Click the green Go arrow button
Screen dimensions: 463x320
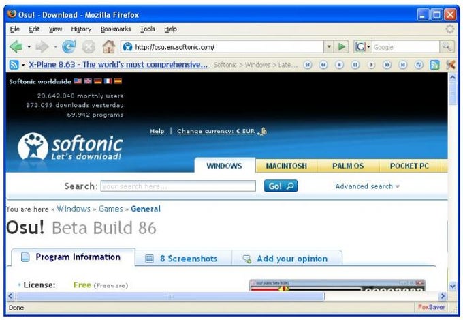(x=342, y=47)
